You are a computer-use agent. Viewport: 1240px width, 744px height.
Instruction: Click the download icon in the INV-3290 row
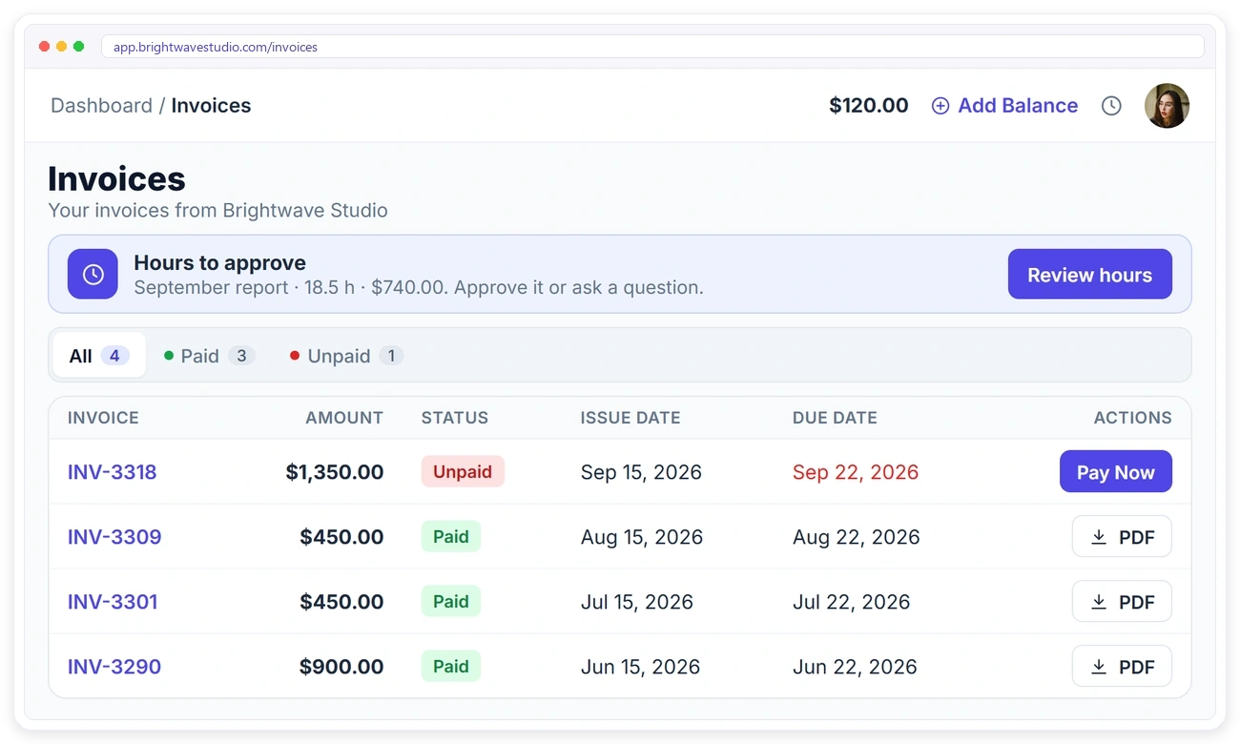(1099, 667)
